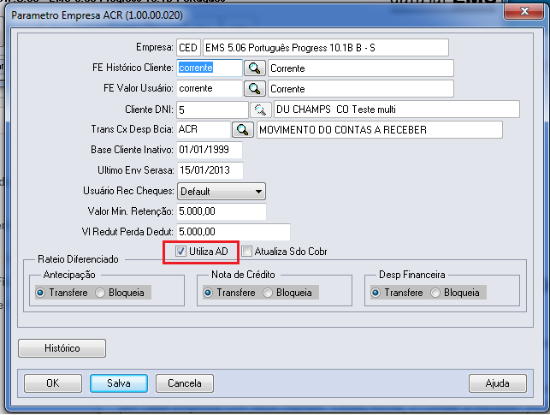Image resolution: width=550 pixels, height=415 pixels.
Task: Click the Ultimo Env Serasa date field
Action: tap(210, 170)
